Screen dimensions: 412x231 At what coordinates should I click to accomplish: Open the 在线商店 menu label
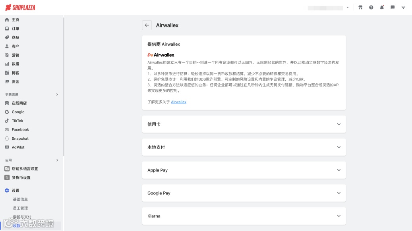(x=19, y=103)
